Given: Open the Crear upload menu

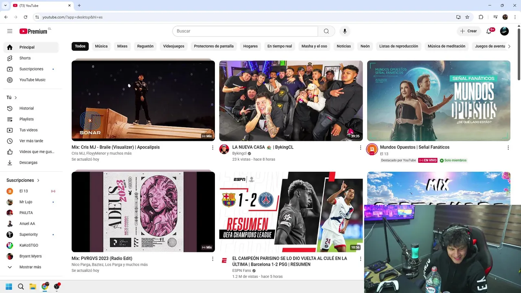Looking at the screenshot, I should point(468,31).
